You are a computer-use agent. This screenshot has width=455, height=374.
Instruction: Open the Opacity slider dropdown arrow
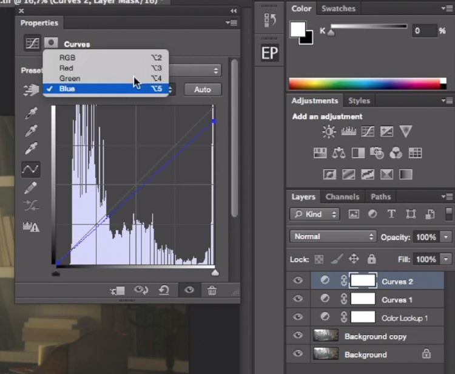tap(446, 237)
